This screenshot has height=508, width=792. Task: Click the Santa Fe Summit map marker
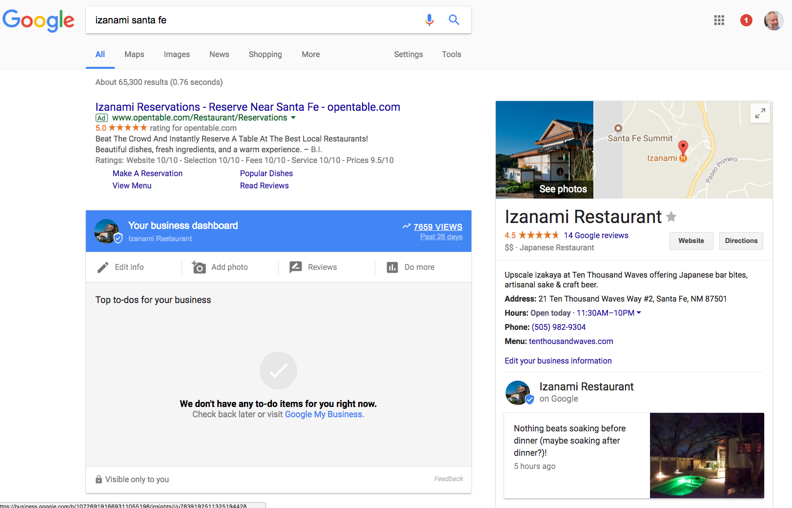(x=618, y=128)
